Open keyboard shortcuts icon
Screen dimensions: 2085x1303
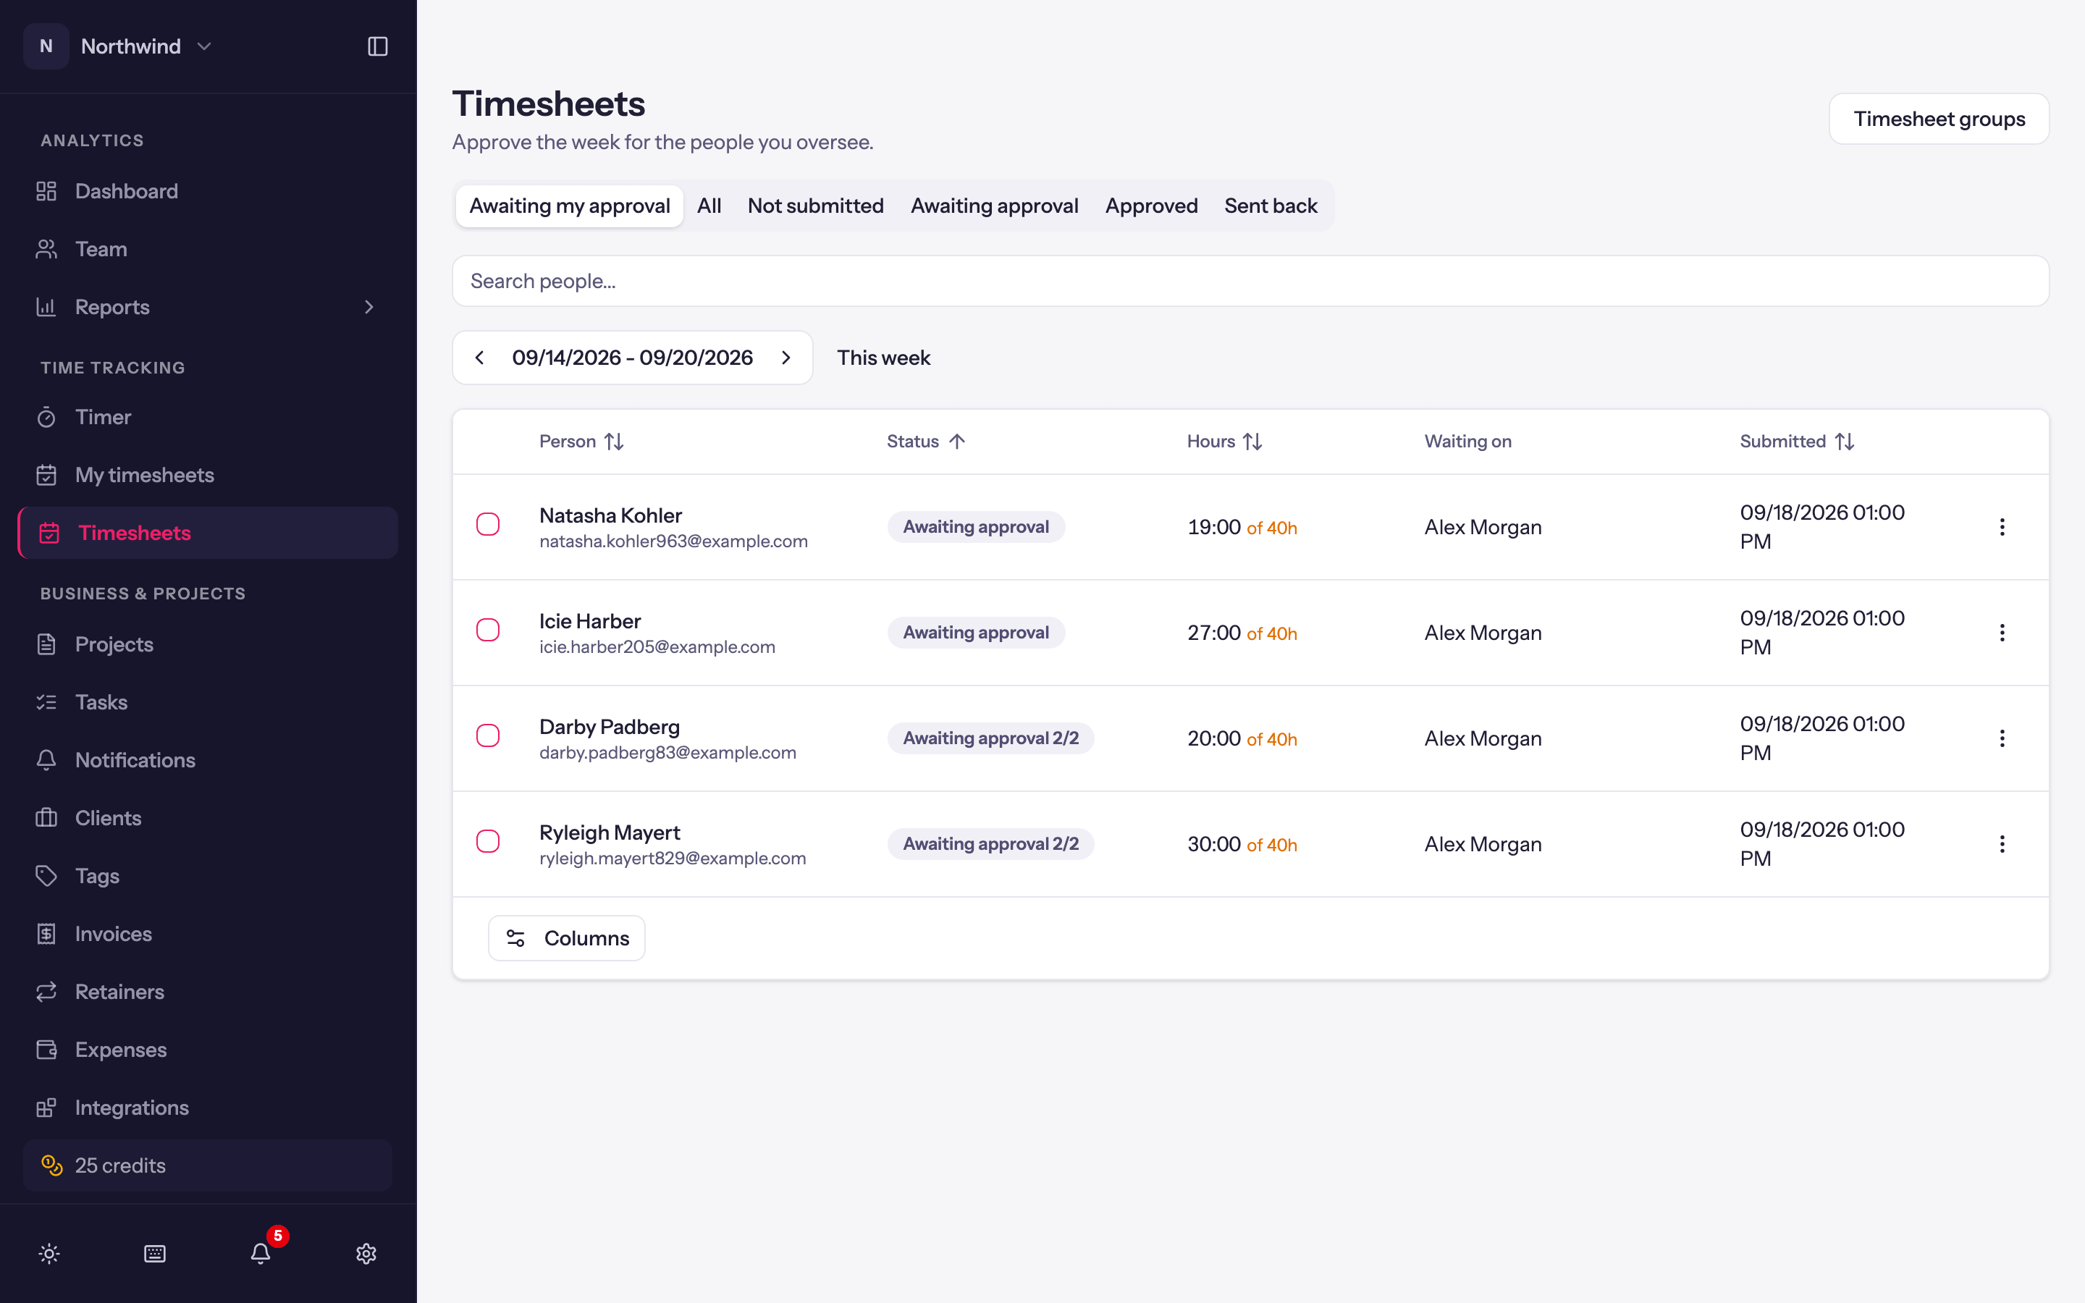155,1254
